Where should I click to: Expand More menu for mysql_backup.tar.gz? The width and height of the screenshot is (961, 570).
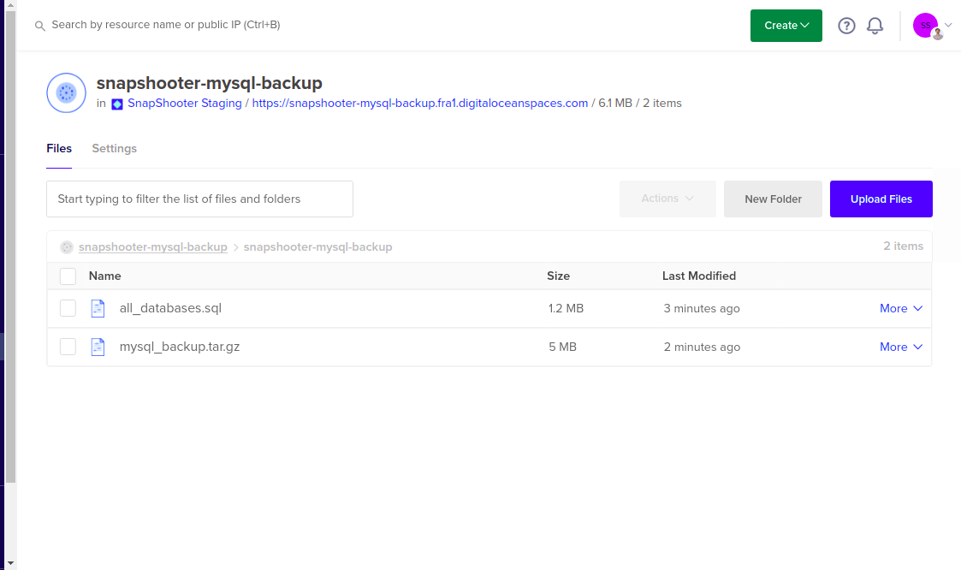point(901,347)
